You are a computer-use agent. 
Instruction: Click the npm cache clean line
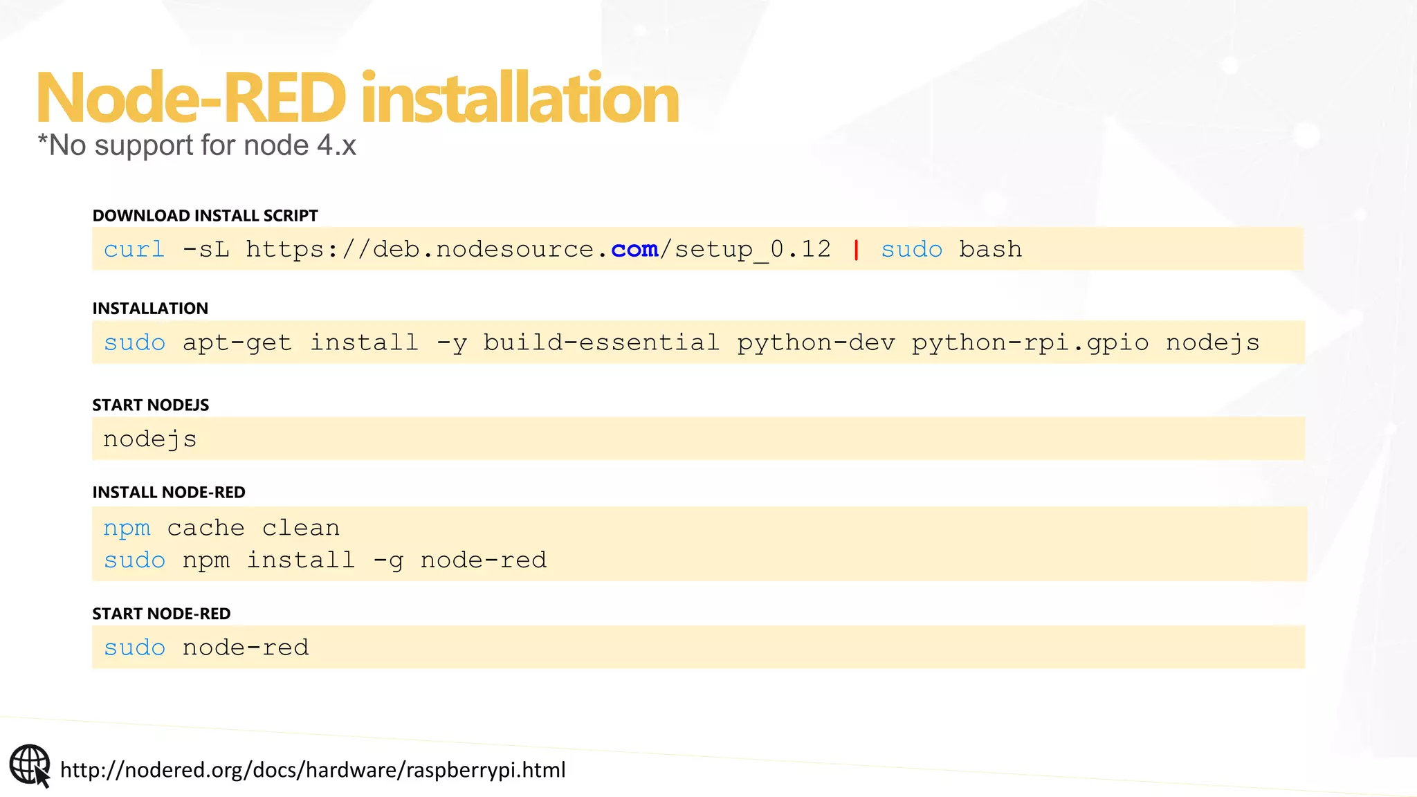pos(221,529)
